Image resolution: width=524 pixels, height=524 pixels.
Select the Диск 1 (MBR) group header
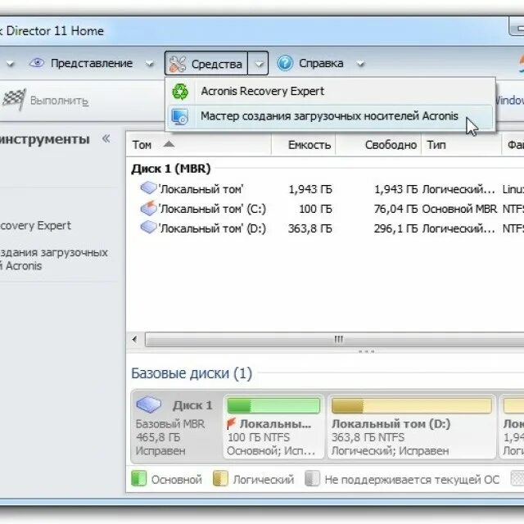pyautogui.click(x=171, y=169)
